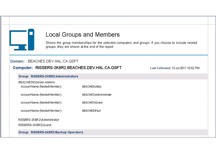Image resolution: width=216 pixels, height=153 pixels.
Task: Select the domain value BEACHES.DEV.HAL.CA.QSFT
Action: click(x=53, y=61)
